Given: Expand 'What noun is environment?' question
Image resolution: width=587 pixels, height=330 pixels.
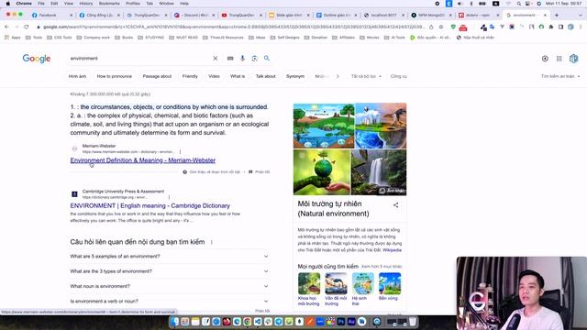Looking at the screenshot, I should [169, 286].
